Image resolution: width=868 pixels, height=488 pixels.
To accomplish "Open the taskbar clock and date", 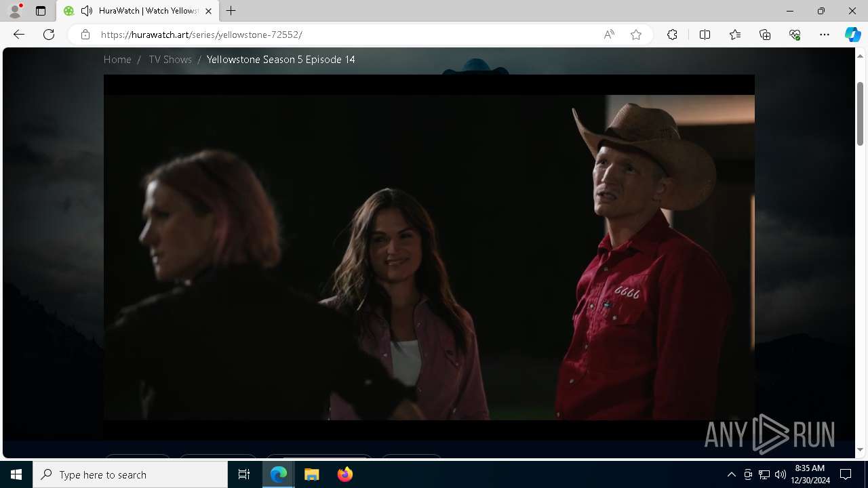I will 810,474.
